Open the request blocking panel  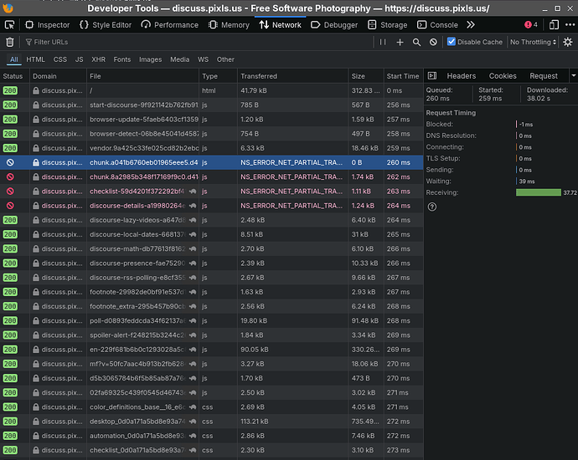(x=433, y=42)
